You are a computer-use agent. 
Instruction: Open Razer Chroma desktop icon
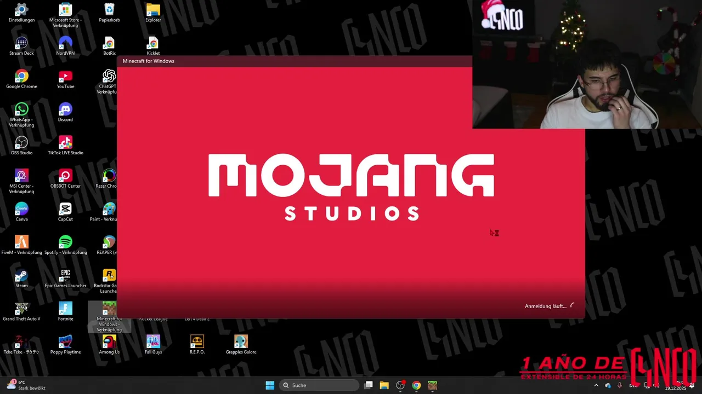(107, 179)
